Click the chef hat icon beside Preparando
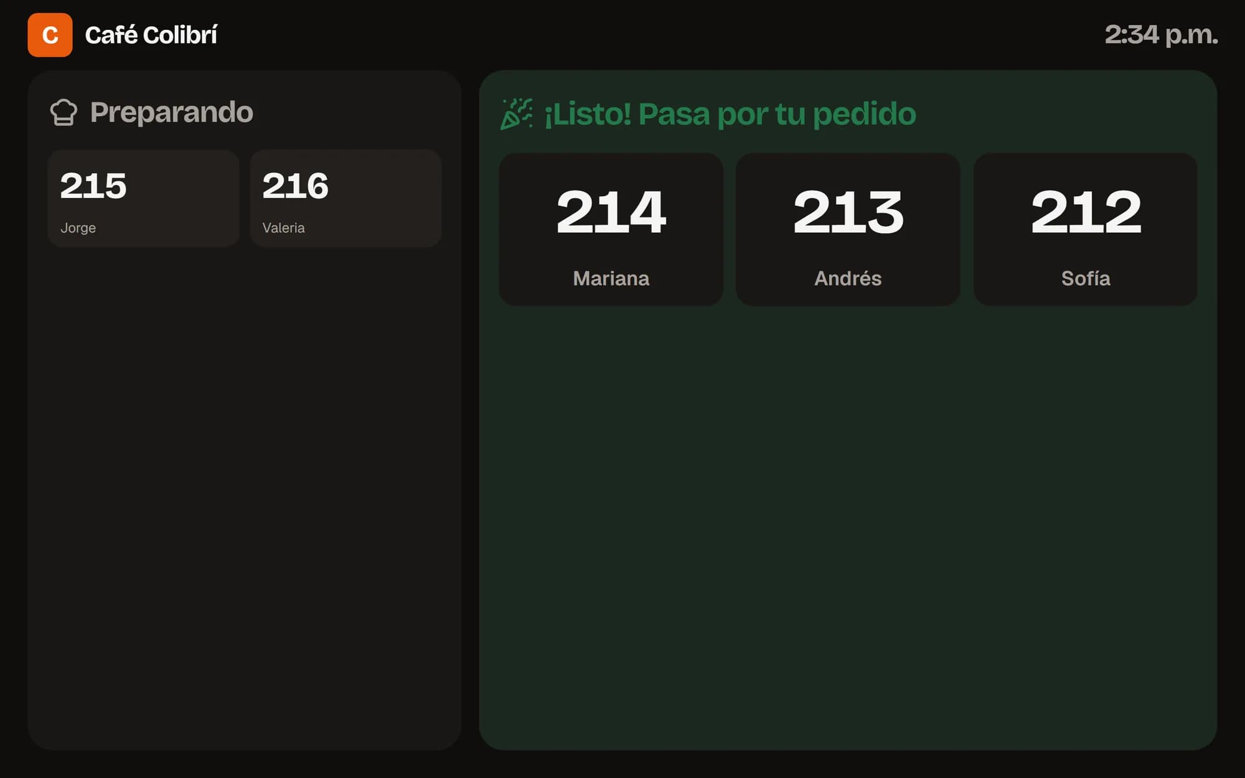1245x778 pixels. (63, 113)
